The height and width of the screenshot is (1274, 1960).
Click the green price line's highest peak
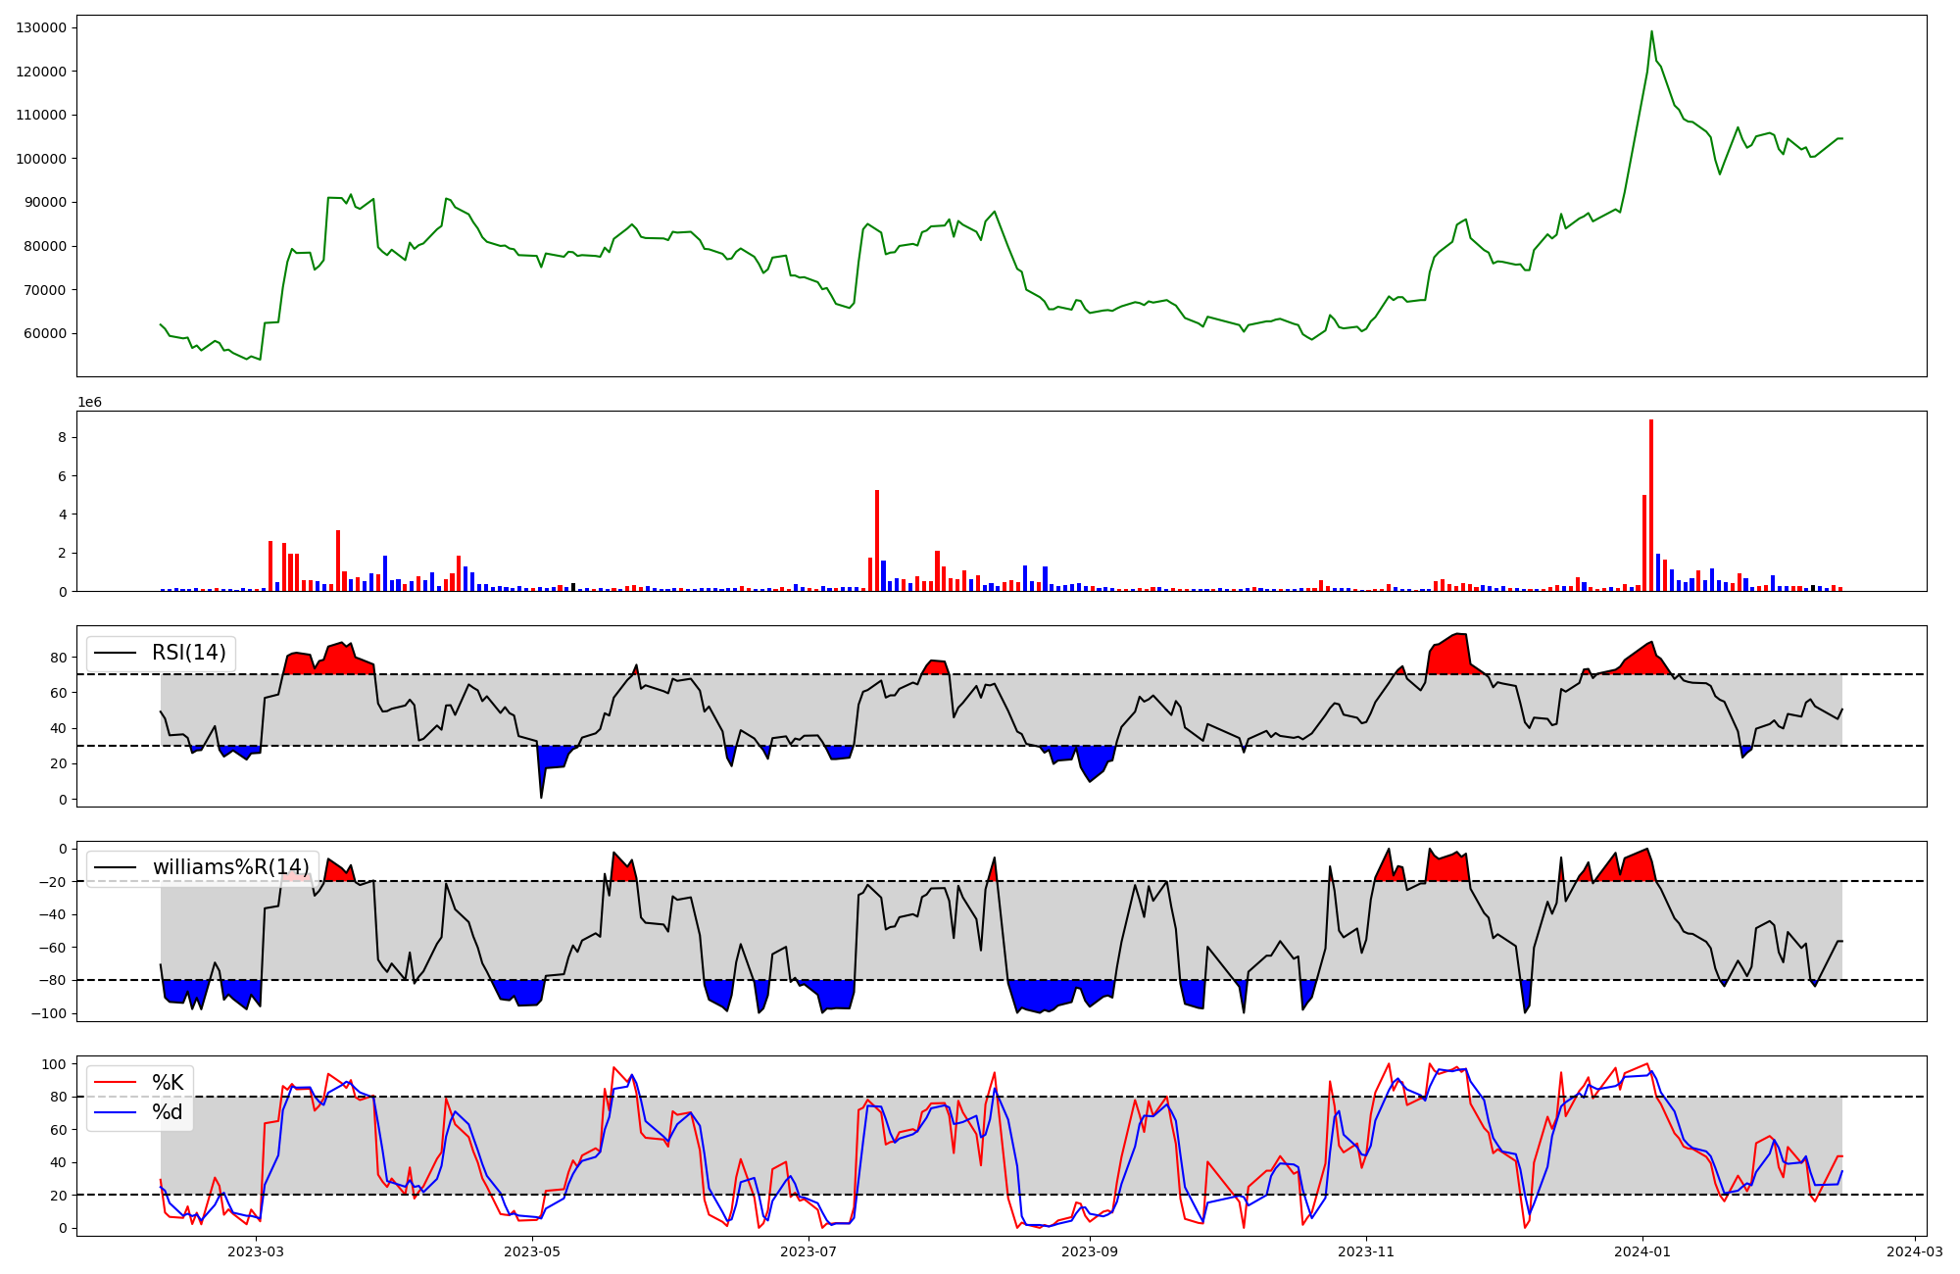1651,31
